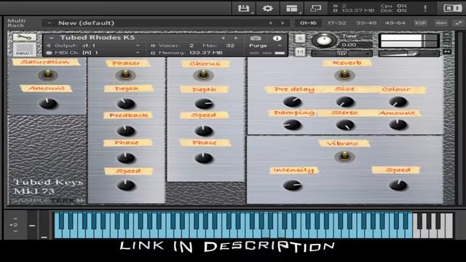Click the pan slider below Tune

341,53
